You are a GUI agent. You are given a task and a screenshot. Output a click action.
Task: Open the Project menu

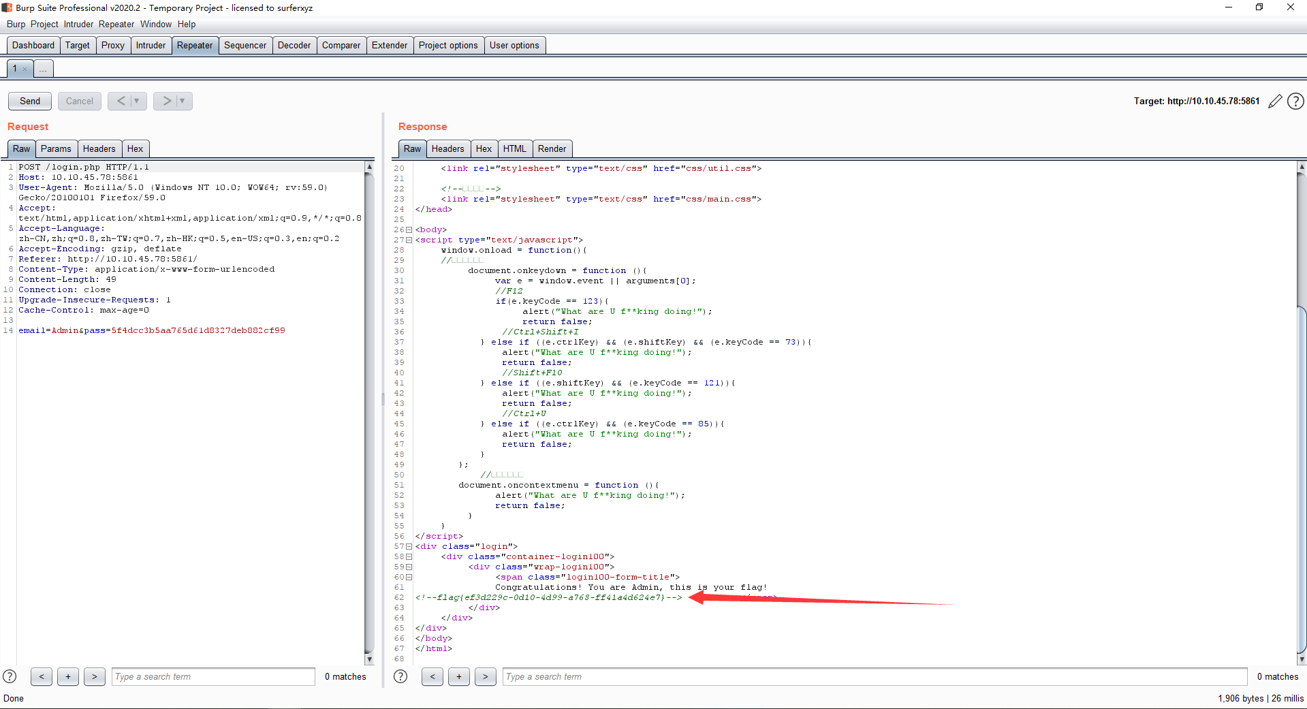coord(44,24)
